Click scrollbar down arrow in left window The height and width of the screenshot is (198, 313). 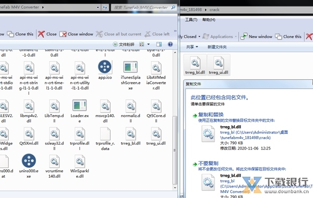[x=175, y=188]
